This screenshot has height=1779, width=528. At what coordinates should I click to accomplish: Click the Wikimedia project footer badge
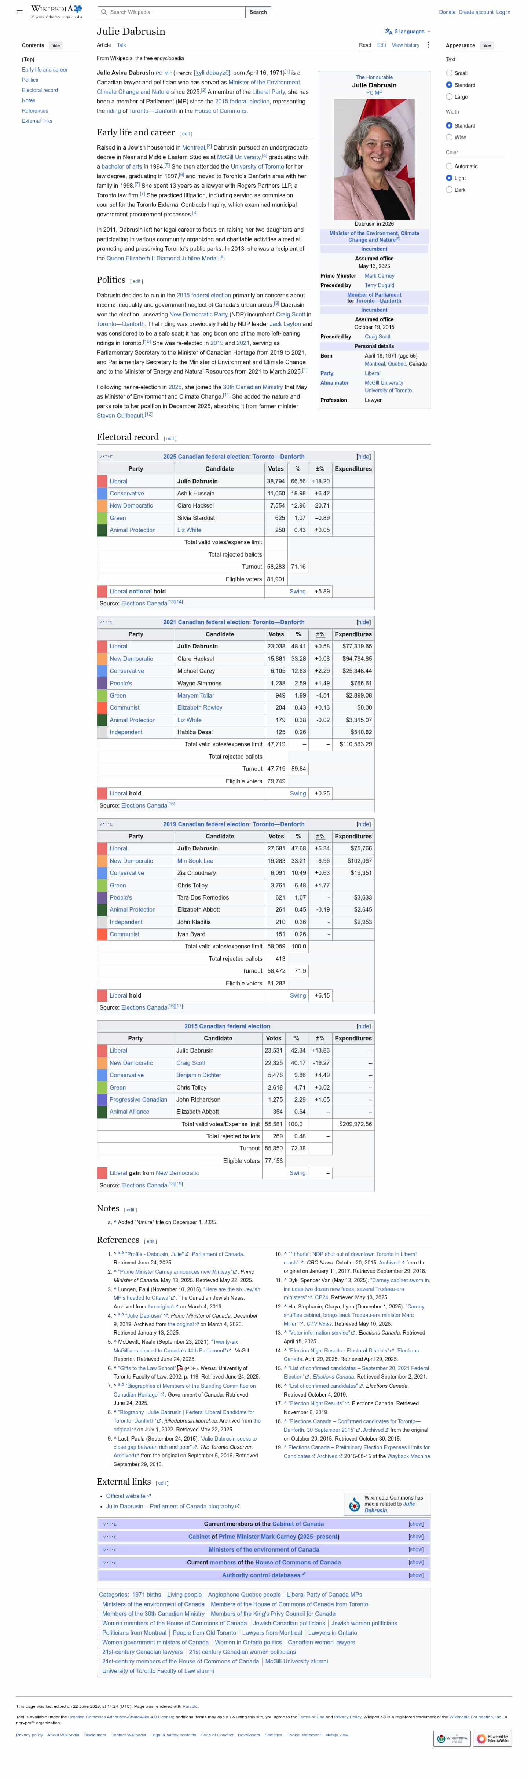click(453, 1738)
